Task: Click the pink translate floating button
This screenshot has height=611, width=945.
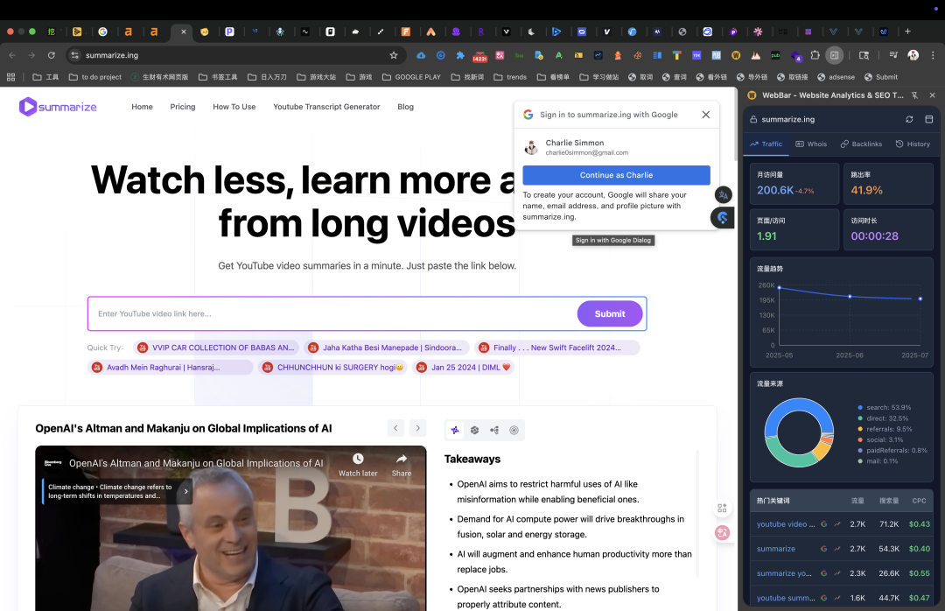Action: coord(722,532)
